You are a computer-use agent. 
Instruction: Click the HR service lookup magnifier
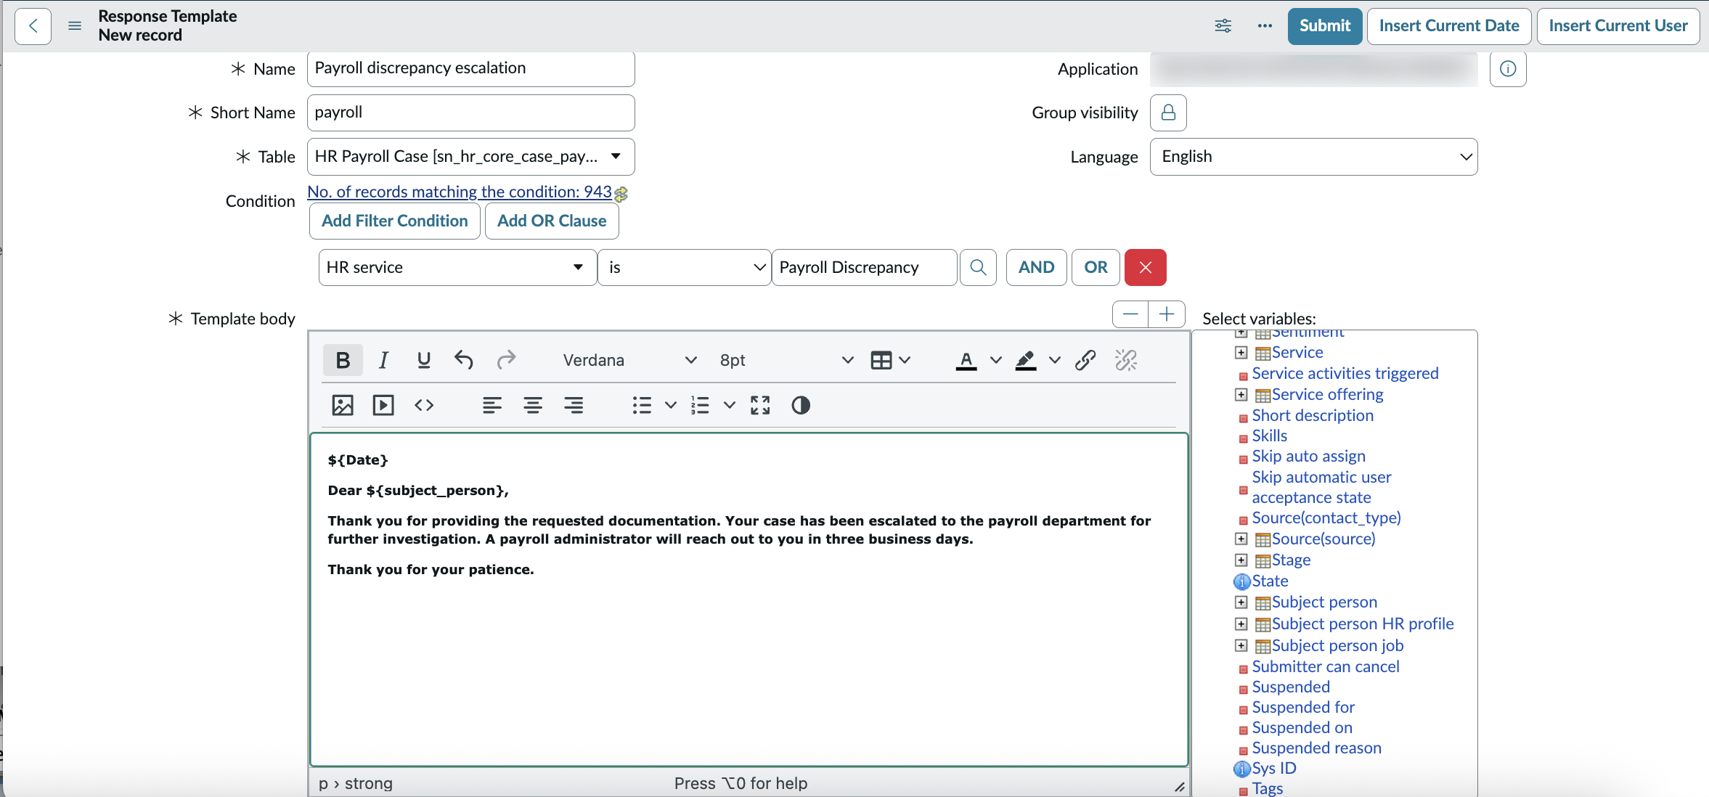(978, 267)
